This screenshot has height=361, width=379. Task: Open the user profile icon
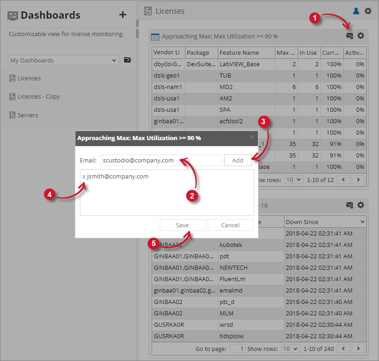(x=356, y=11)
